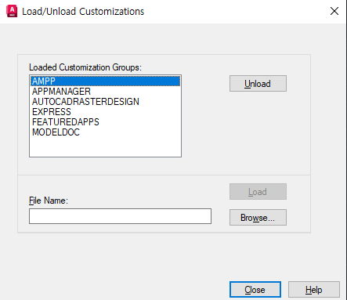The image size is (347, 300).
Task: Open Help for this dialog
Action: click(314, 289)
